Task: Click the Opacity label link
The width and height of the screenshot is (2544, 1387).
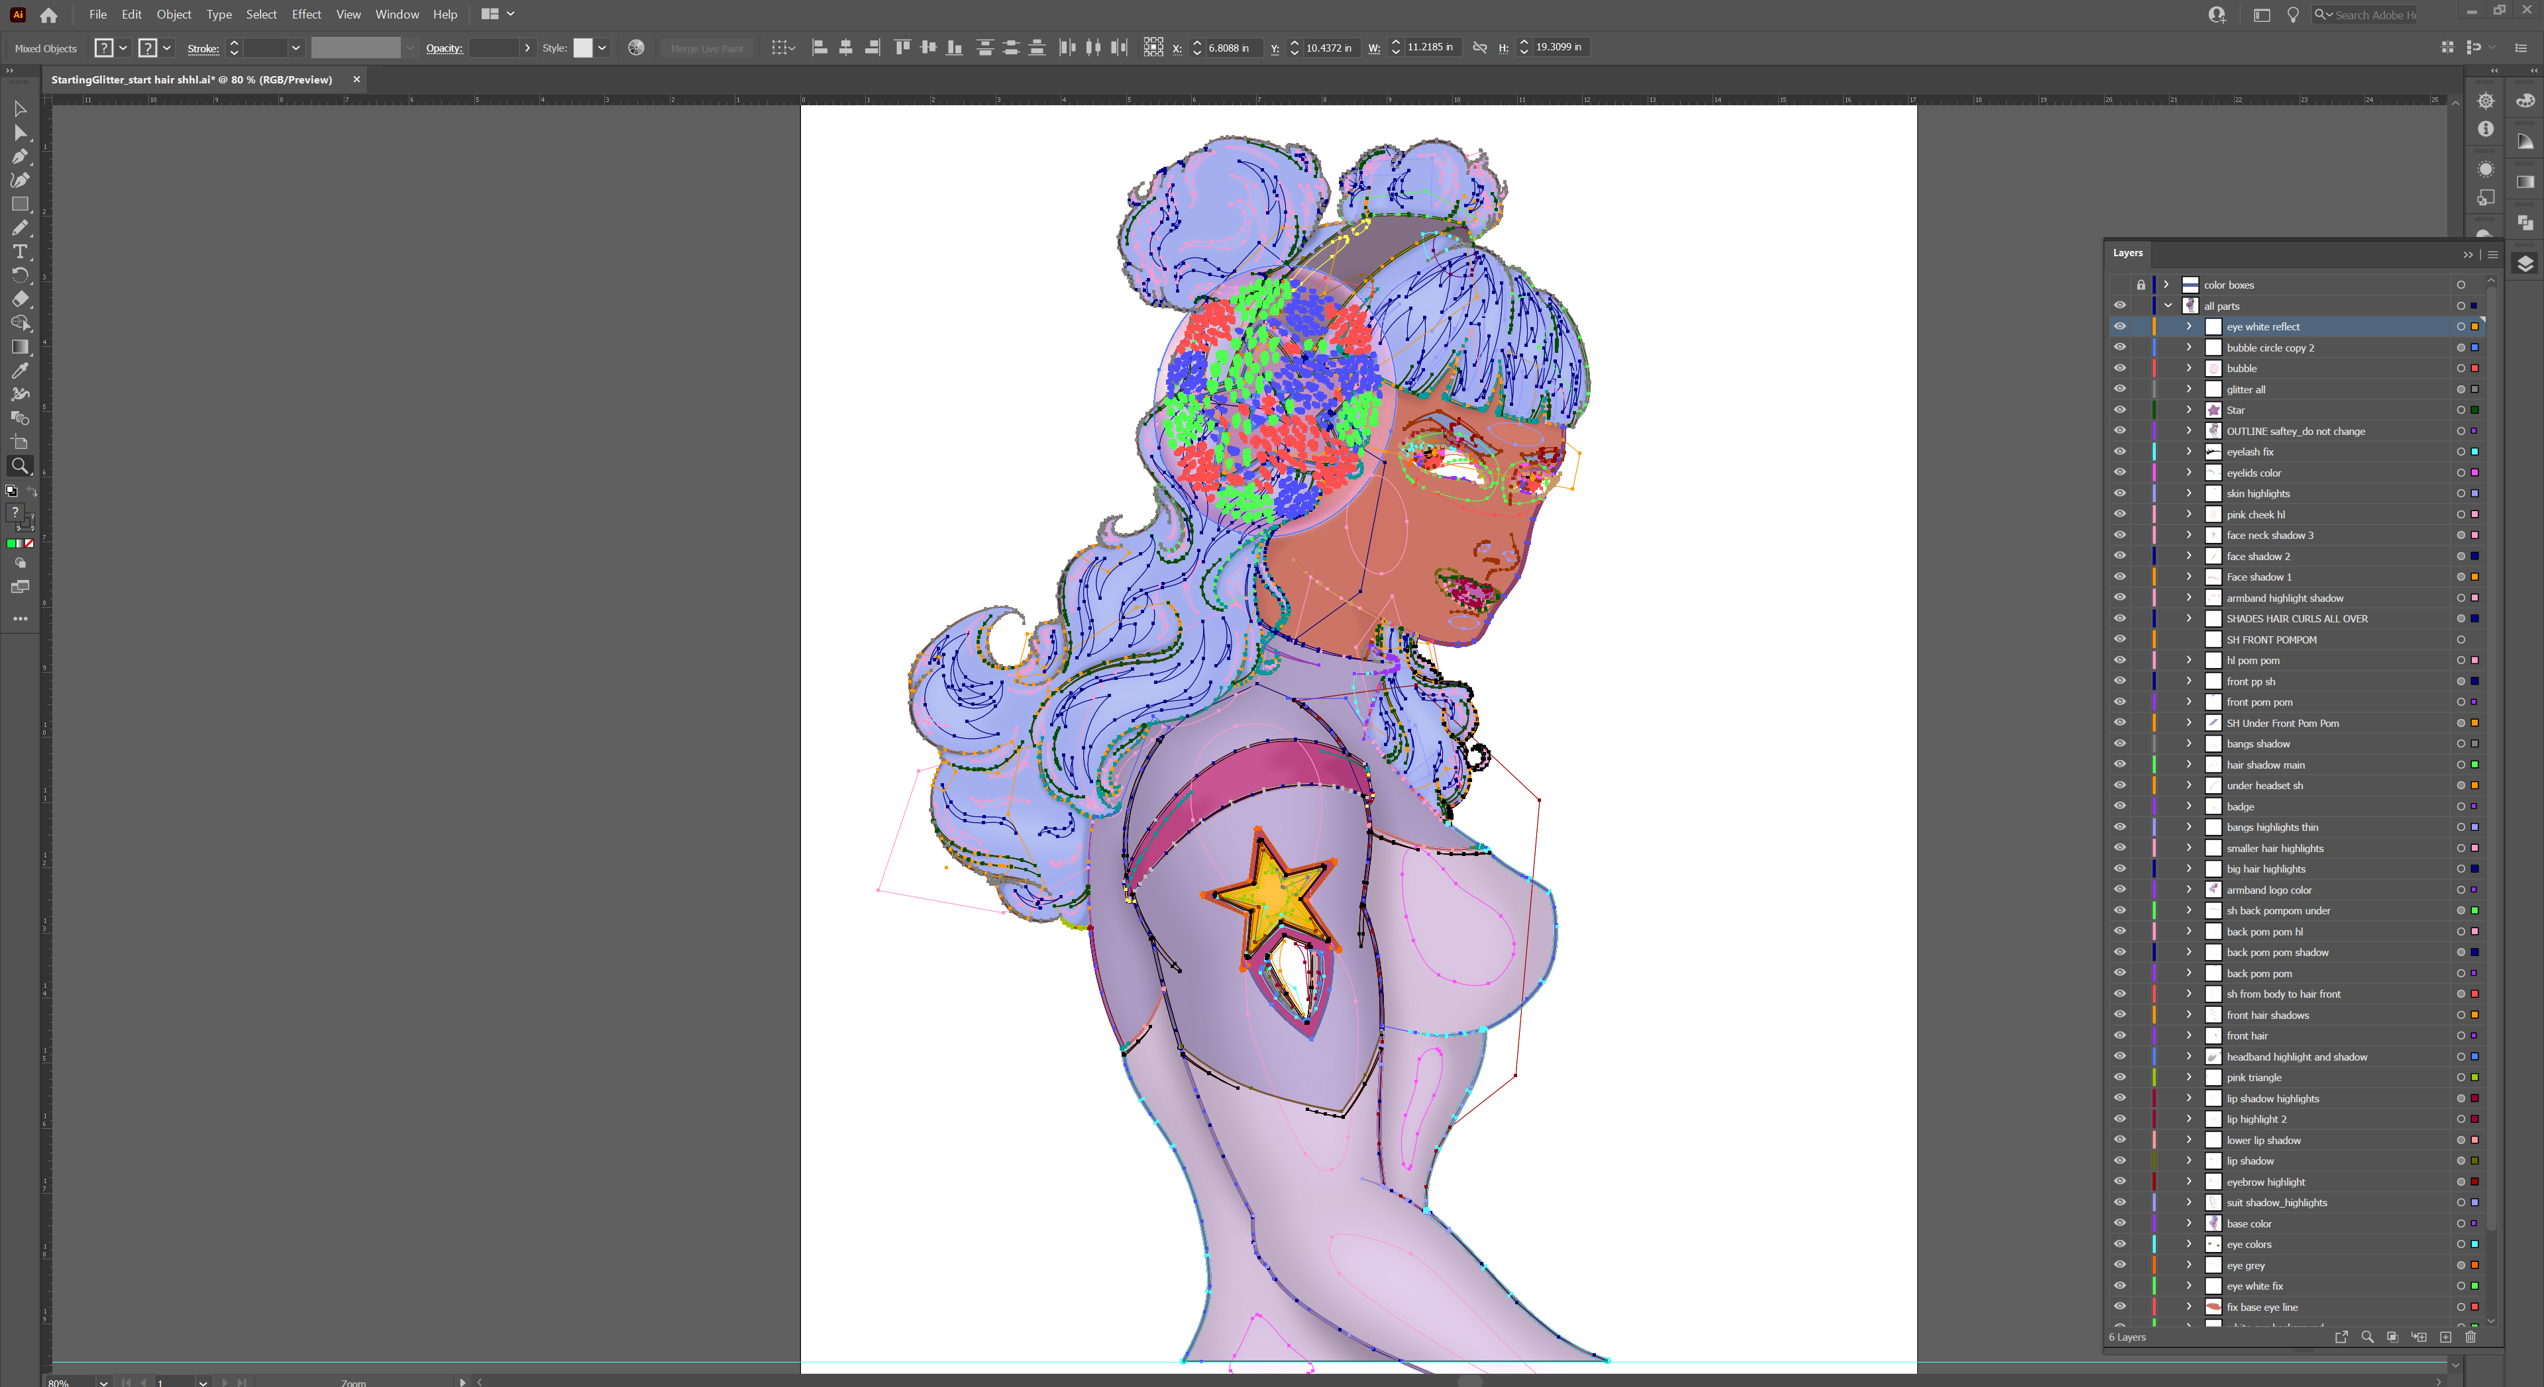Action: [445, 48]
